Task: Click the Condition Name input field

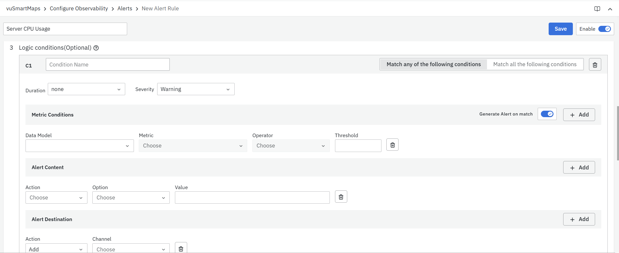Action: click(107, 65)
